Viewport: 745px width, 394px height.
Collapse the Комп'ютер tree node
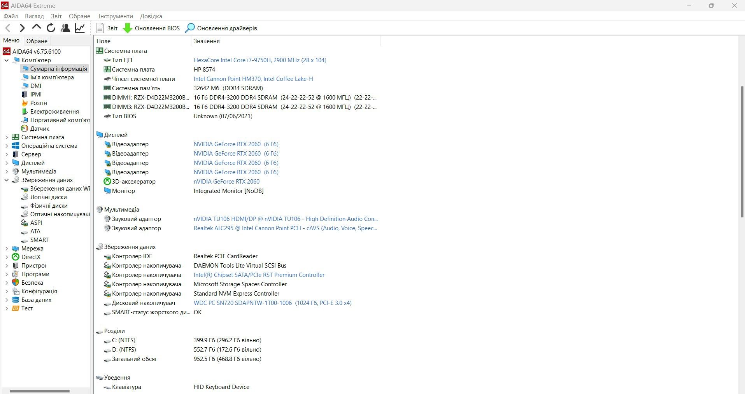7,60
